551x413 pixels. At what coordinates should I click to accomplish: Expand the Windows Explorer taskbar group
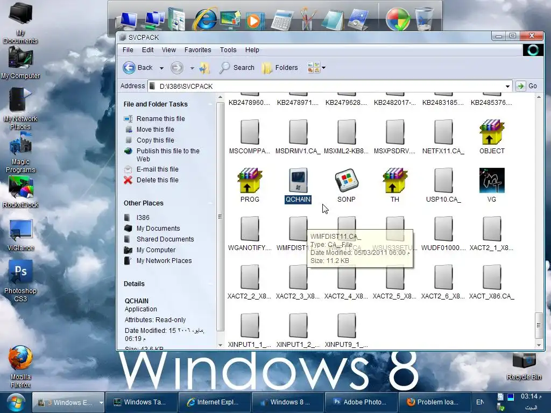pos(101,402)
